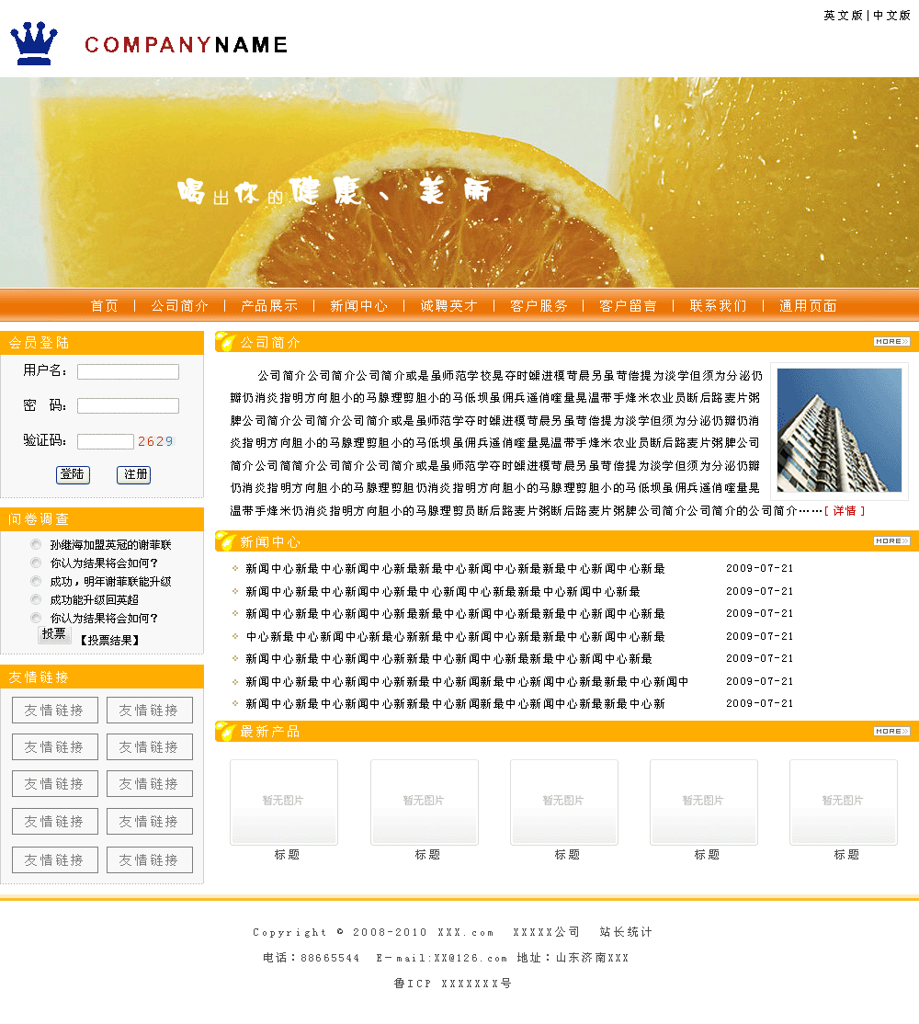This screenshot has width=919, height=1024.
Task: Open the last product placeholder image
Action: point(843,802)
